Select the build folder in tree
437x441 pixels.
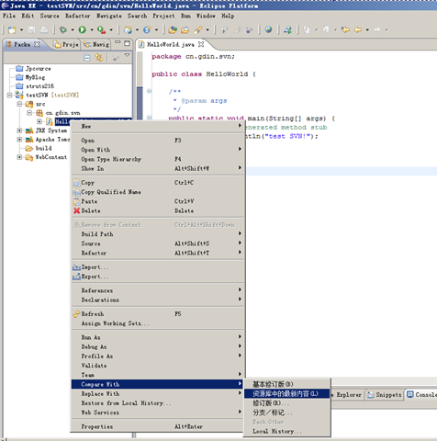coord(39,149)
